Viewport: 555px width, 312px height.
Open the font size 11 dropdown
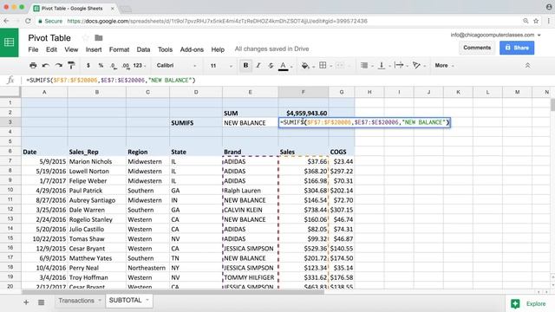coord(221,66)
